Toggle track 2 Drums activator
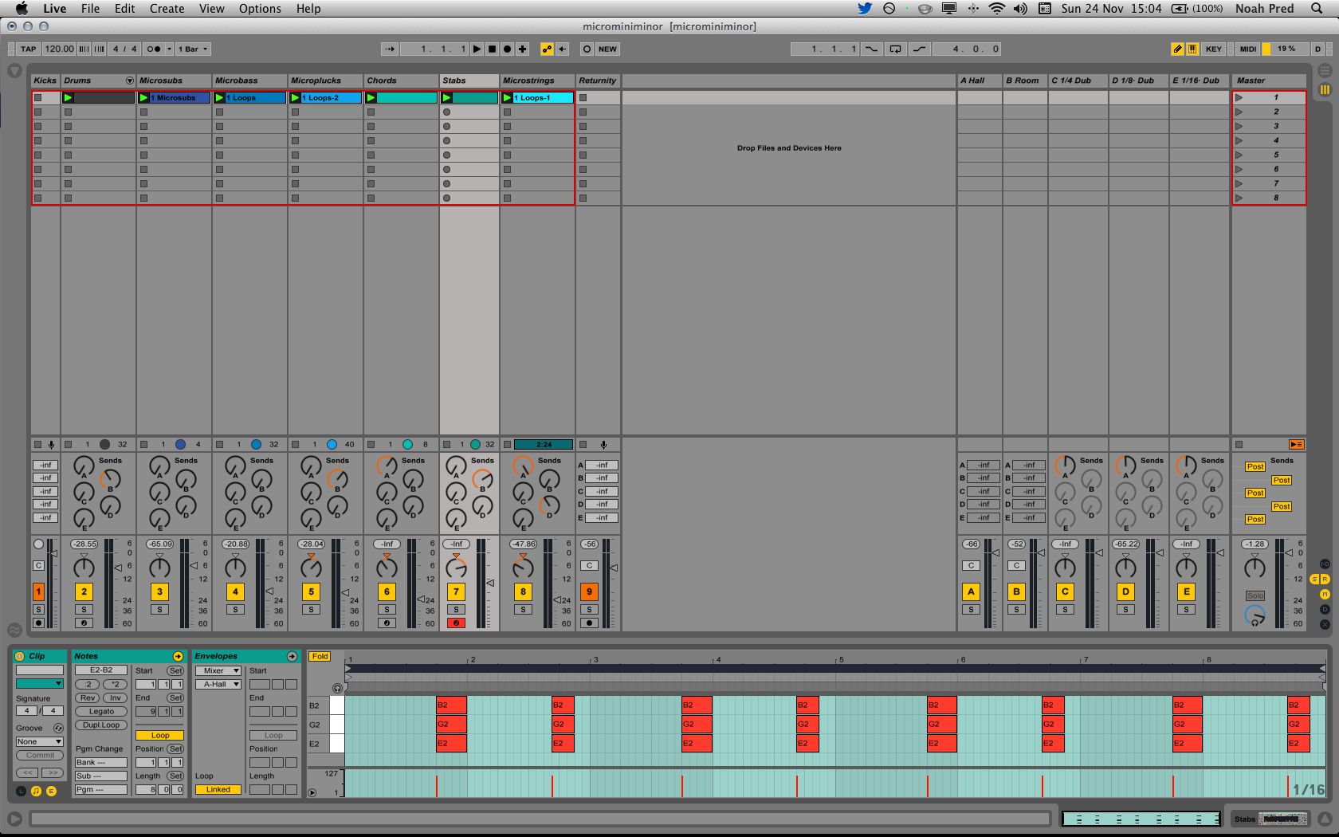The width and height of the screenshot is (1339, 837). (x=84, y=591)
